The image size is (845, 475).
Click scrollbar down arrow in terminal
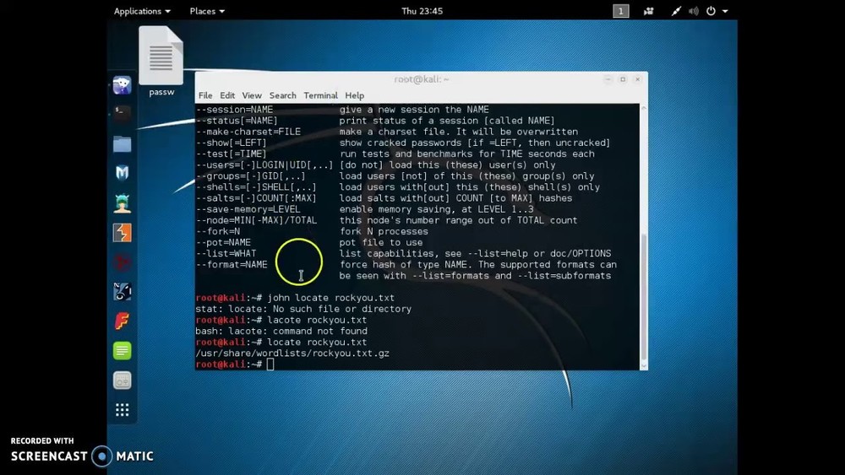643,366
